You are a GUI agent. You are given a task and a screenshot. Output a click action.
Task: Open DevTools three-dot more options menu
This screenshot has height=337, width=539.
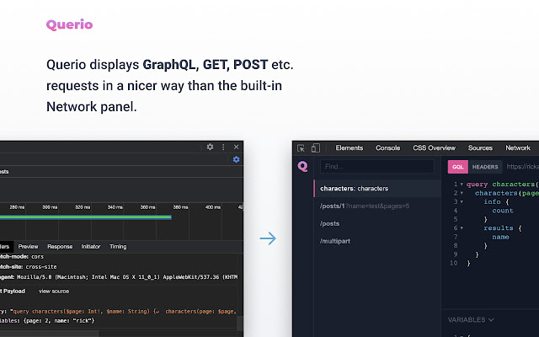[223, 147]
